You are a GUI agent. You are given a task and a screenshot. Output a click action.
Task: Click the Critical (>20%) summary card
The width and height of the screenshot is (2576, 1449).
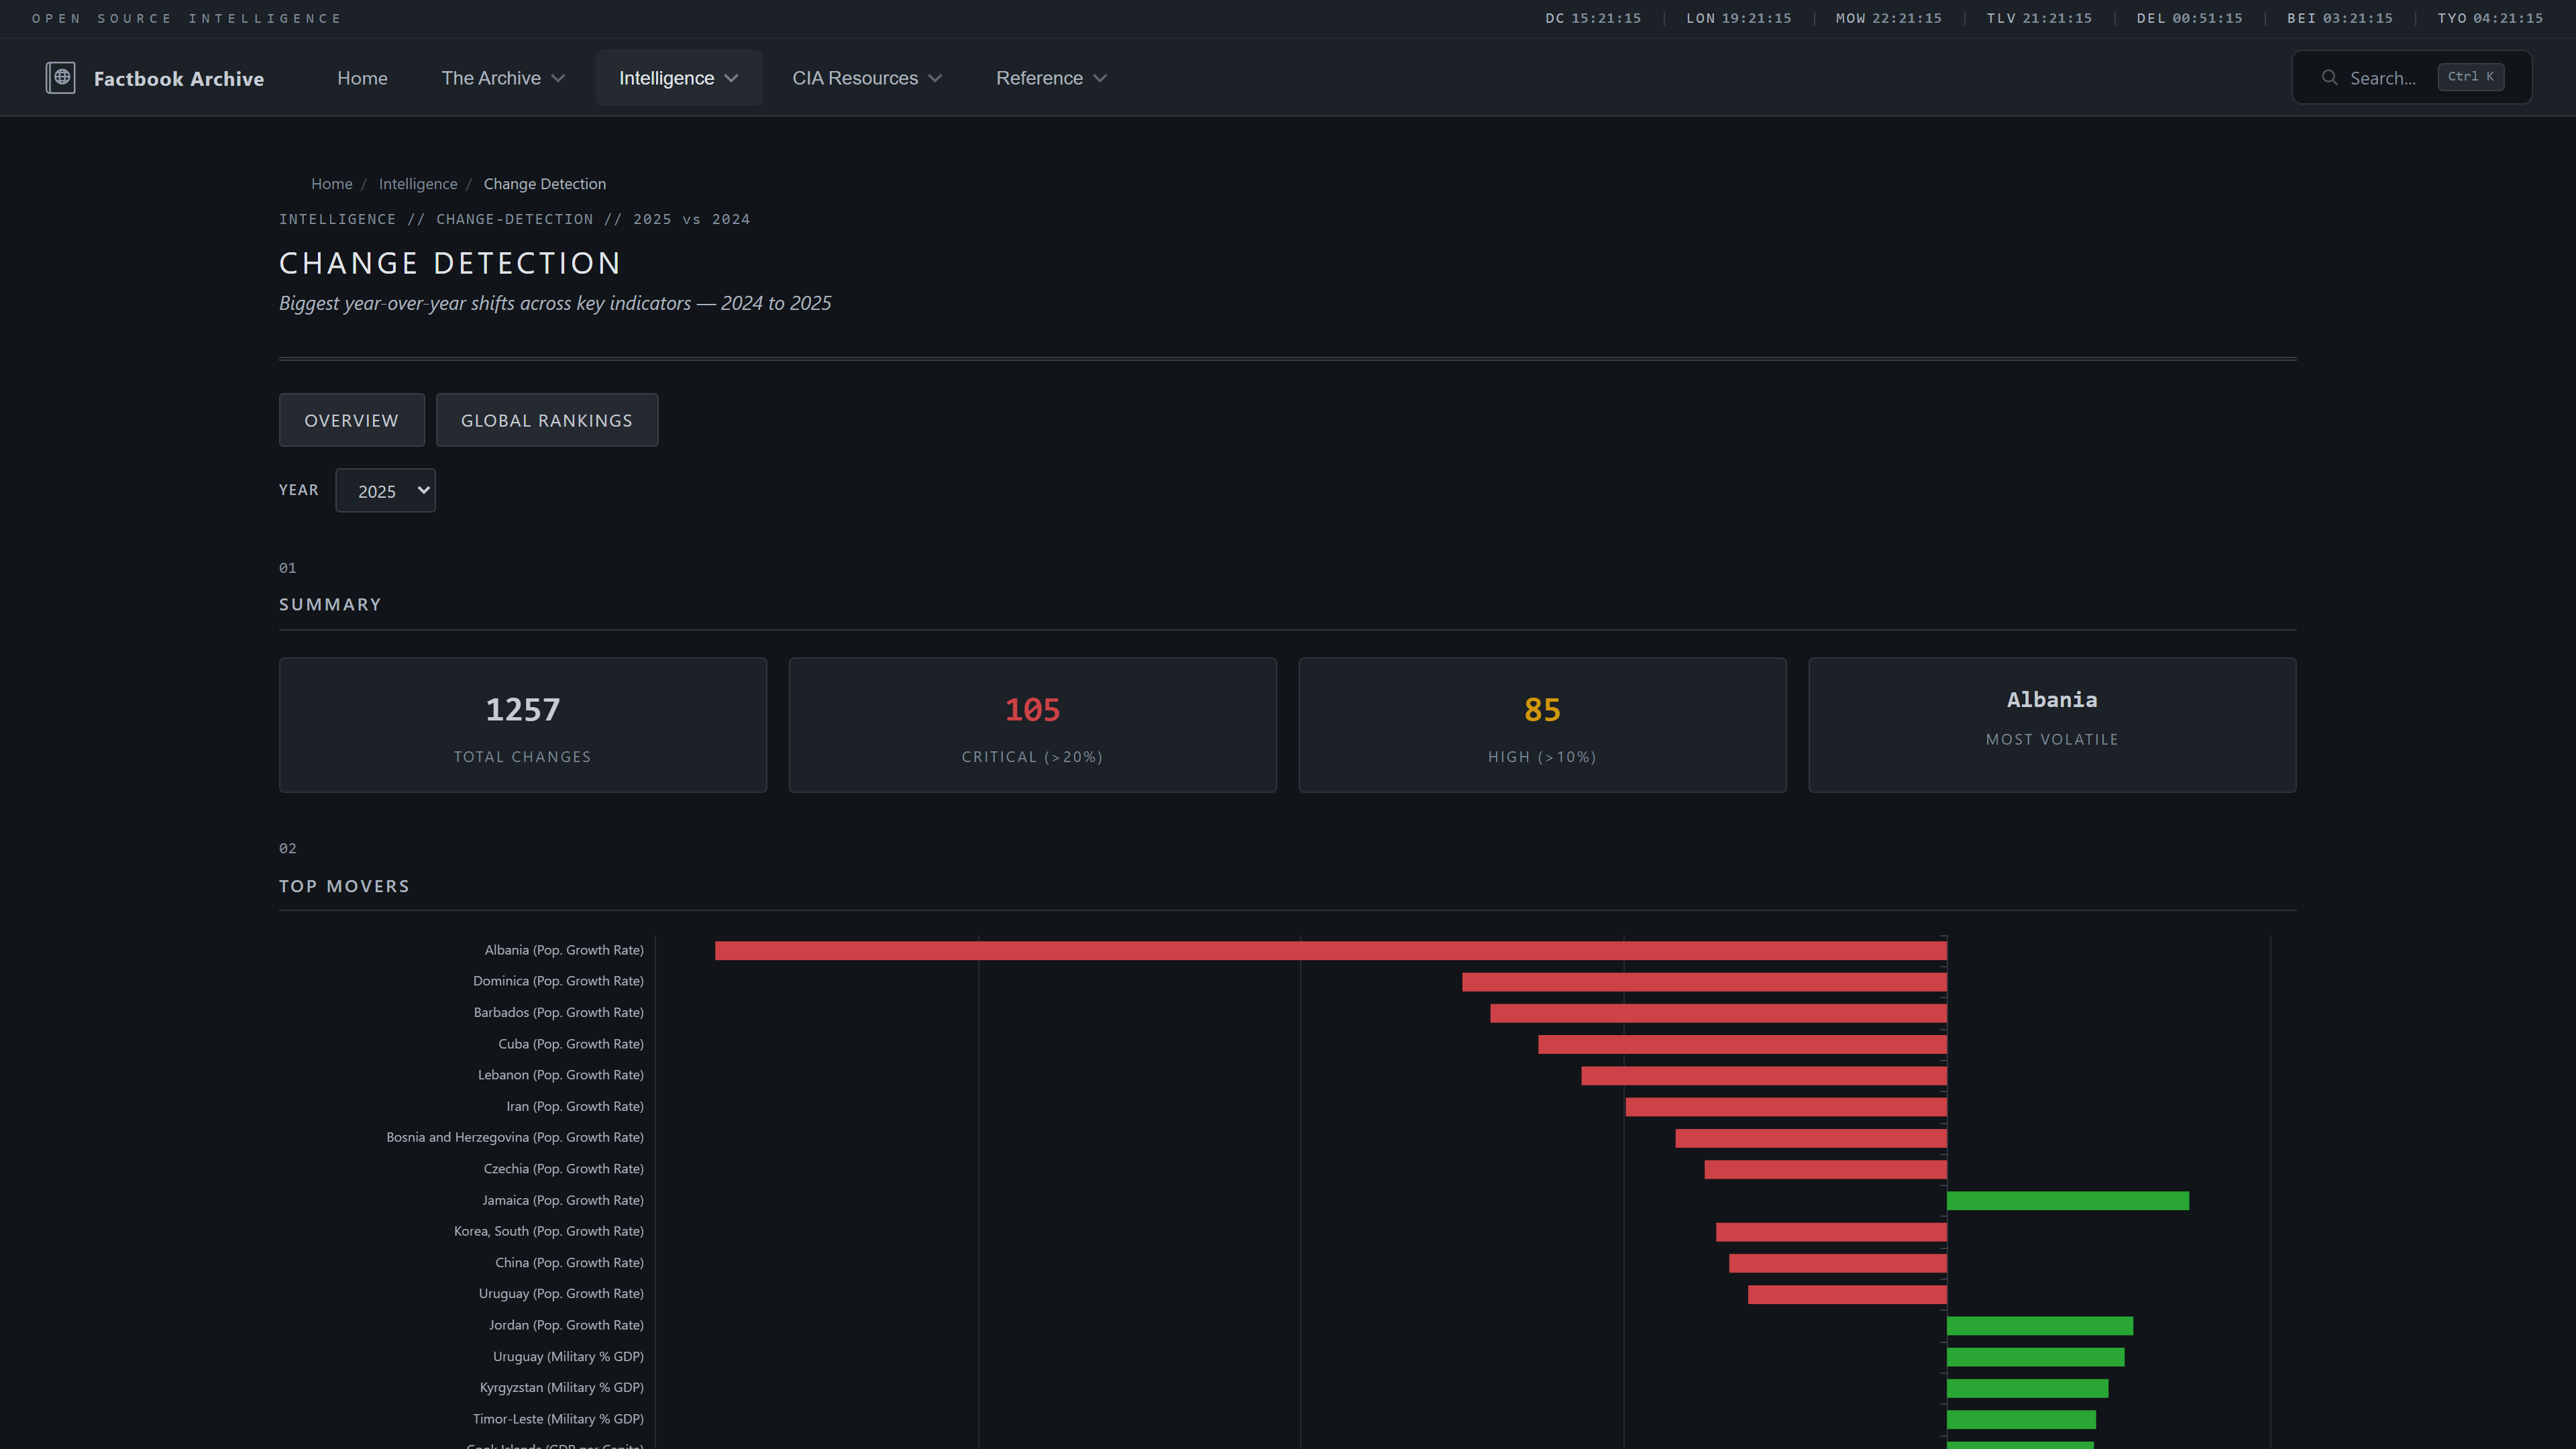coord(1032,724)
